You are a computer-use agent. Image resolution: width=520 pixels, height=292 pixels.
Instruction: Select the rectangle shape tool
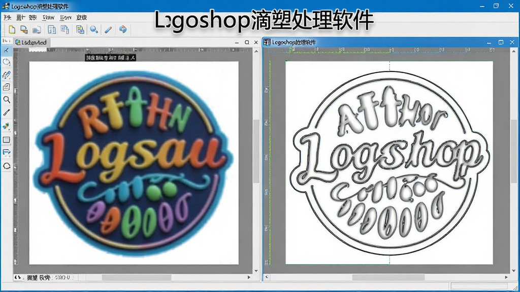pos(6,140)
